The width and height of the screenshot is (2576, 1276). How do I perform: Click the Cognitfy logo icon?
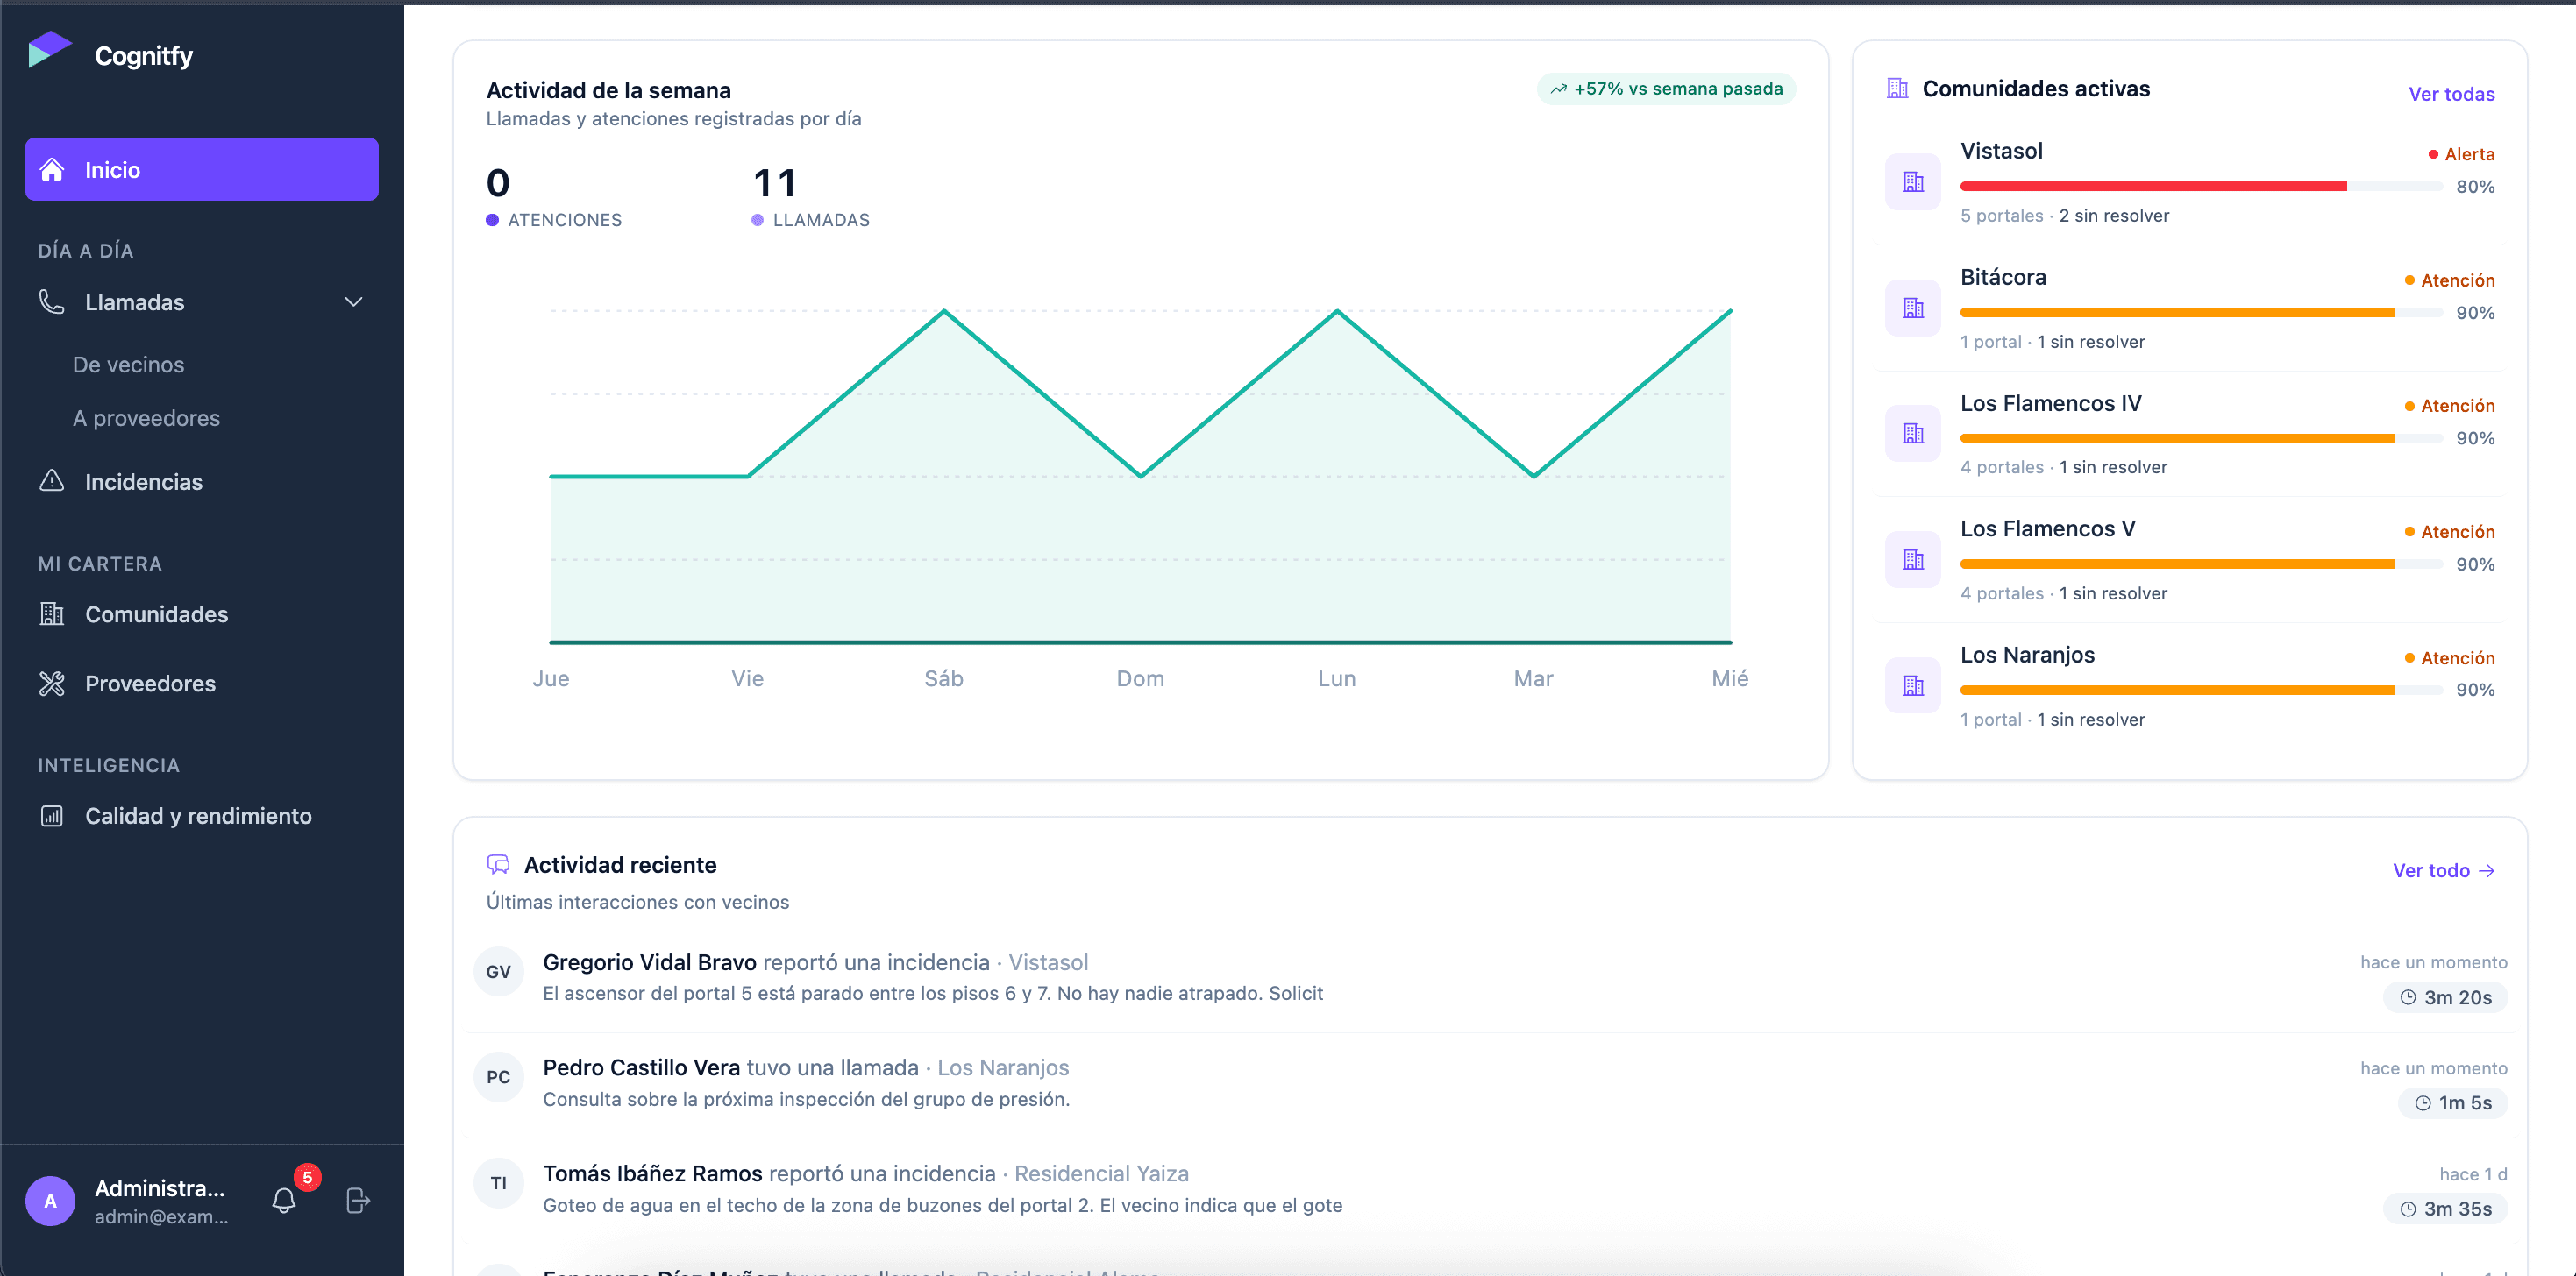coord(50,50)
